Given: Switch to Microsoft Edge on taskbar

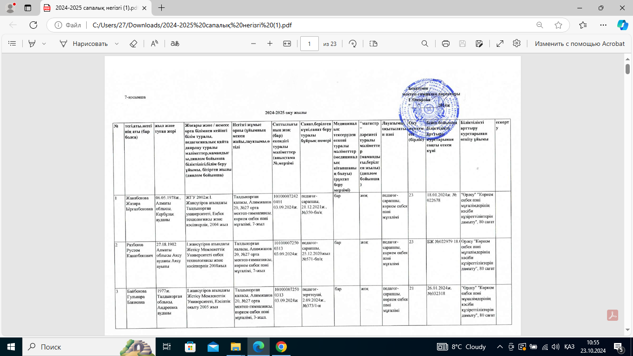Looking at the screenshot, I should [258, 347].
